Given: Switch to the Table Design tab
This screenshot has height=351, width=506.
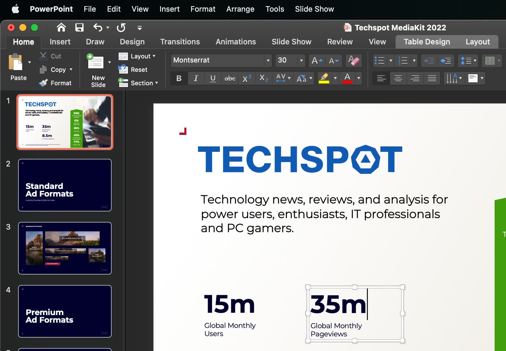Looking at the screenshot, I should pyautogui.click(x=426, y=41).
